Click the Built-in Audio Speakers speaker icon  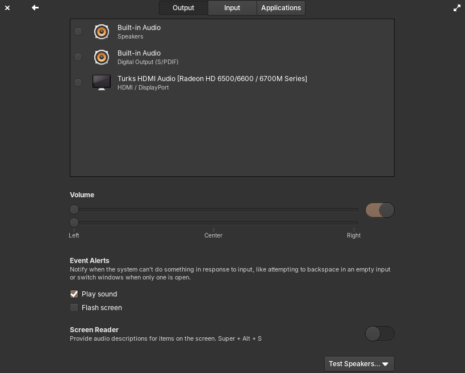(x=102, y=32)
